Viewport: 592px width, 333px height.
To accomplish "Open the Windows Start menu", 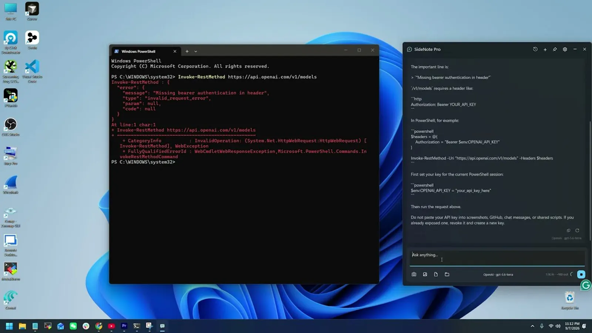I will tap(9, 326).
